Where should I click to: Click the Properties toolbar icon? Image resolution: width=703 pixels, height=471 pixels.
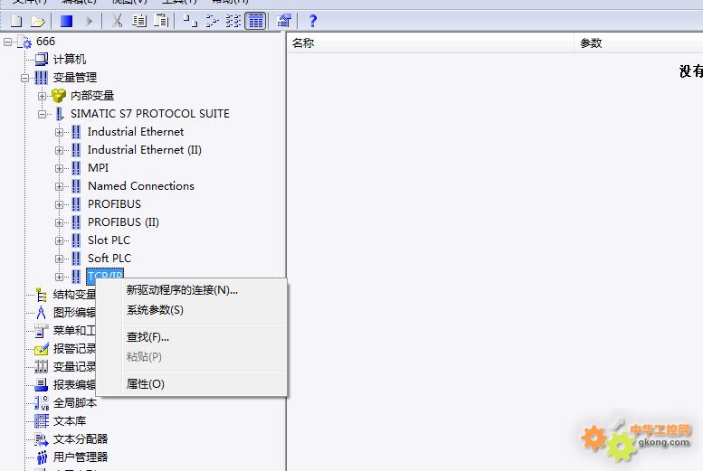[x=284, y=21]
